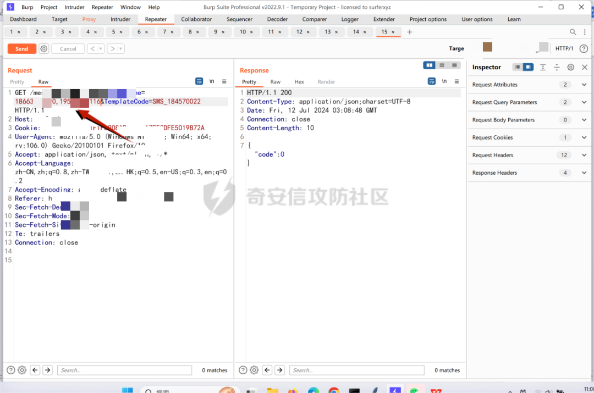Viewport: 594px width, 393px height.
Task: Set Inspector to left-docked layout
Action: (517, 67)
